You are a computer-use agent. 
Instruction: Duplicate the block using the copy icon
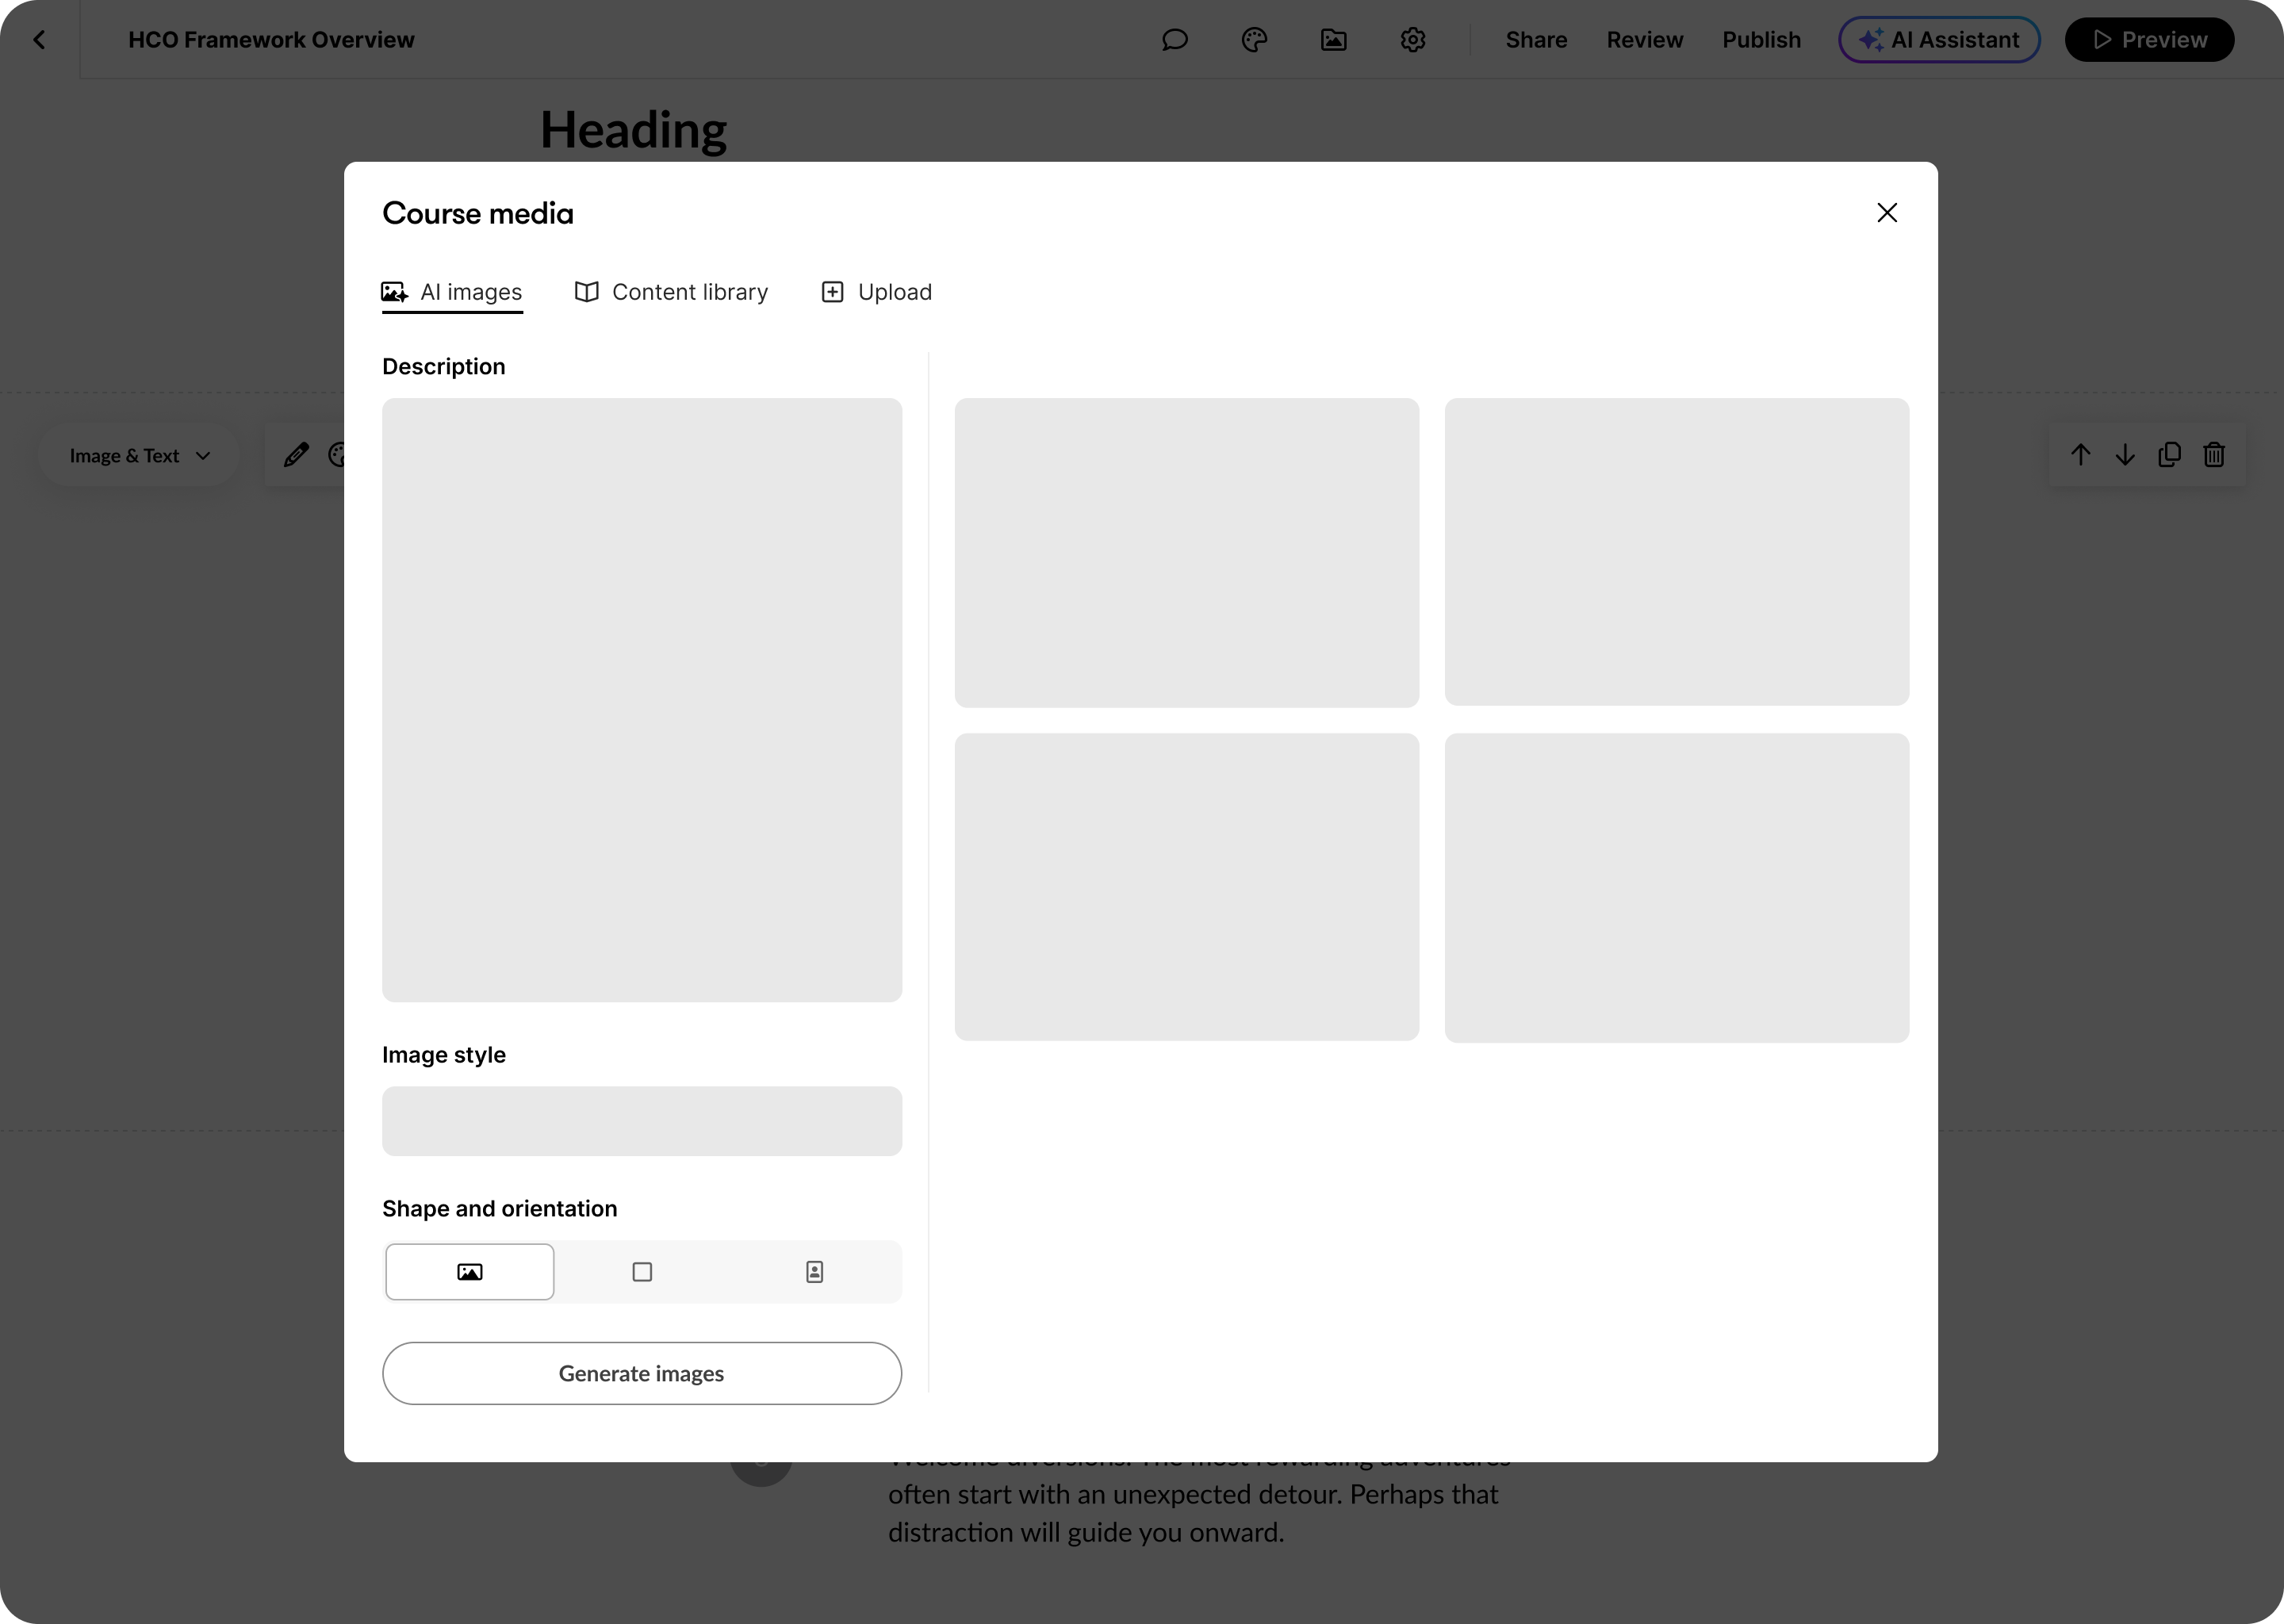click(x=2170, y=455)
